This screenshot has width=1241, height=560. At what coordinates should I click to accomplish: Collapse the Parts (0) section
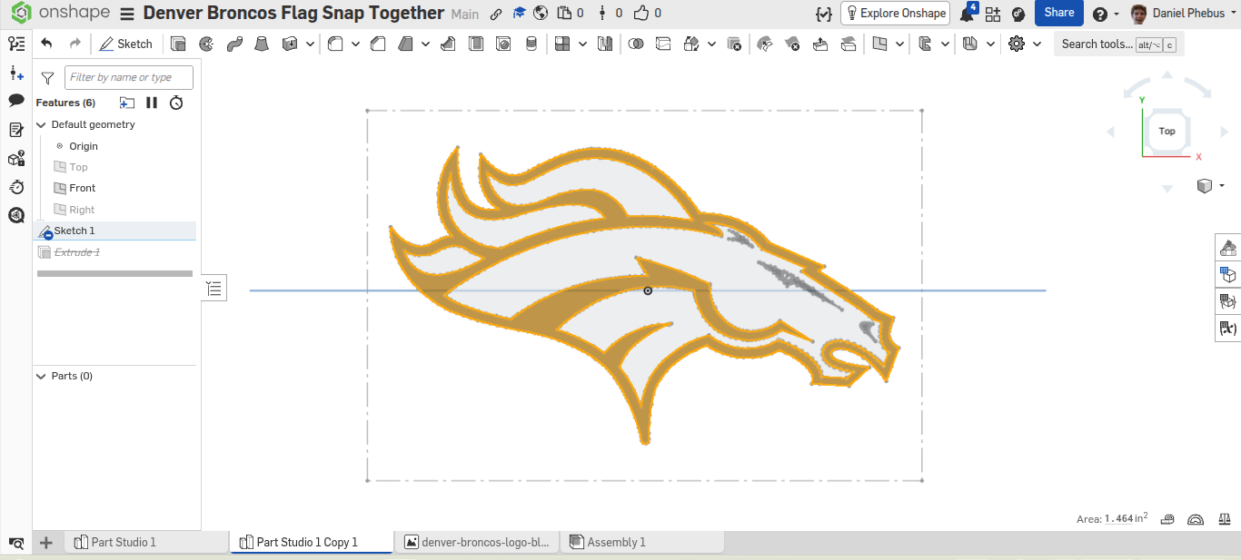[41, 376]
